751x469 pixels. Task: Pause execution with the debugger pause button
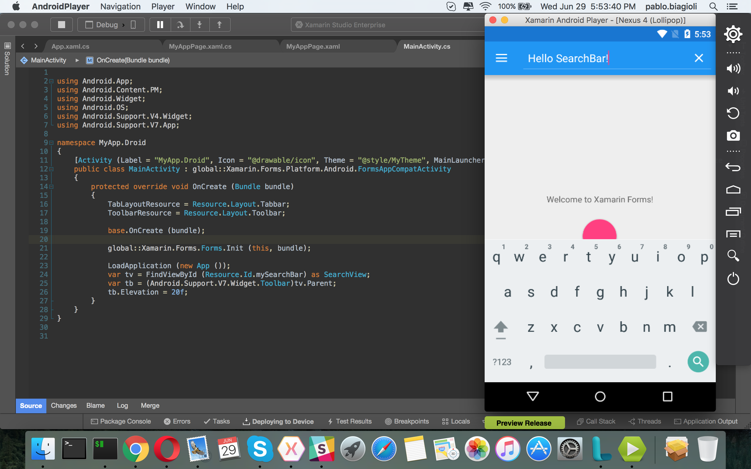pos(160,25)
